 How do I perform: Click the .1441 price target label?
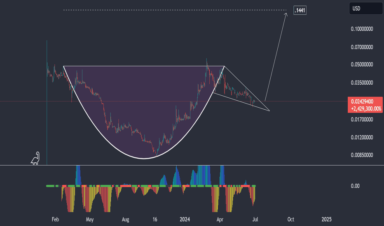pos(300,10)
